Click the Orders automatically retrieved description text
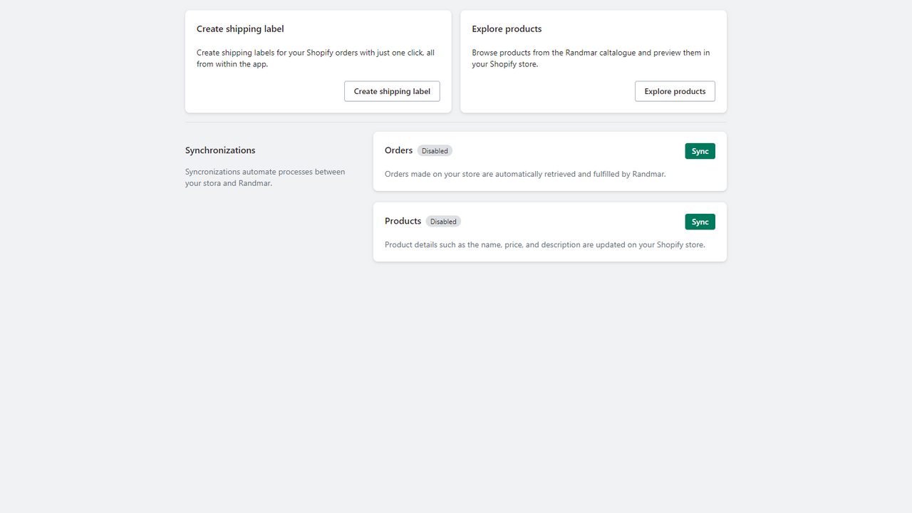Viewport: 912px width, 513px height. pyautogui.click(x=525, y=174)
